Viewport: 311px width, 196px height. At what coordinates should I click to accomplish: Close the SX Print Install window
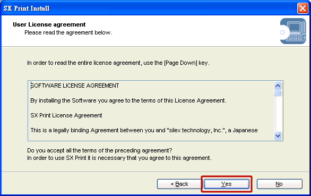(303, 8)
